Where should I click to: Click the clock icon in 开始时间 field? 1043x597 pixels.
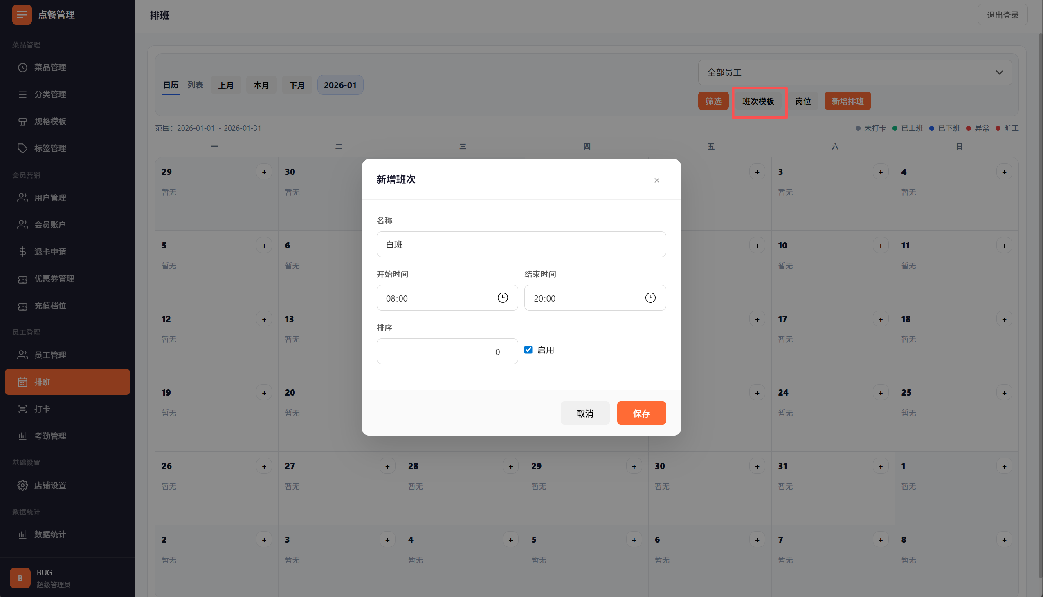click(503, 297)
